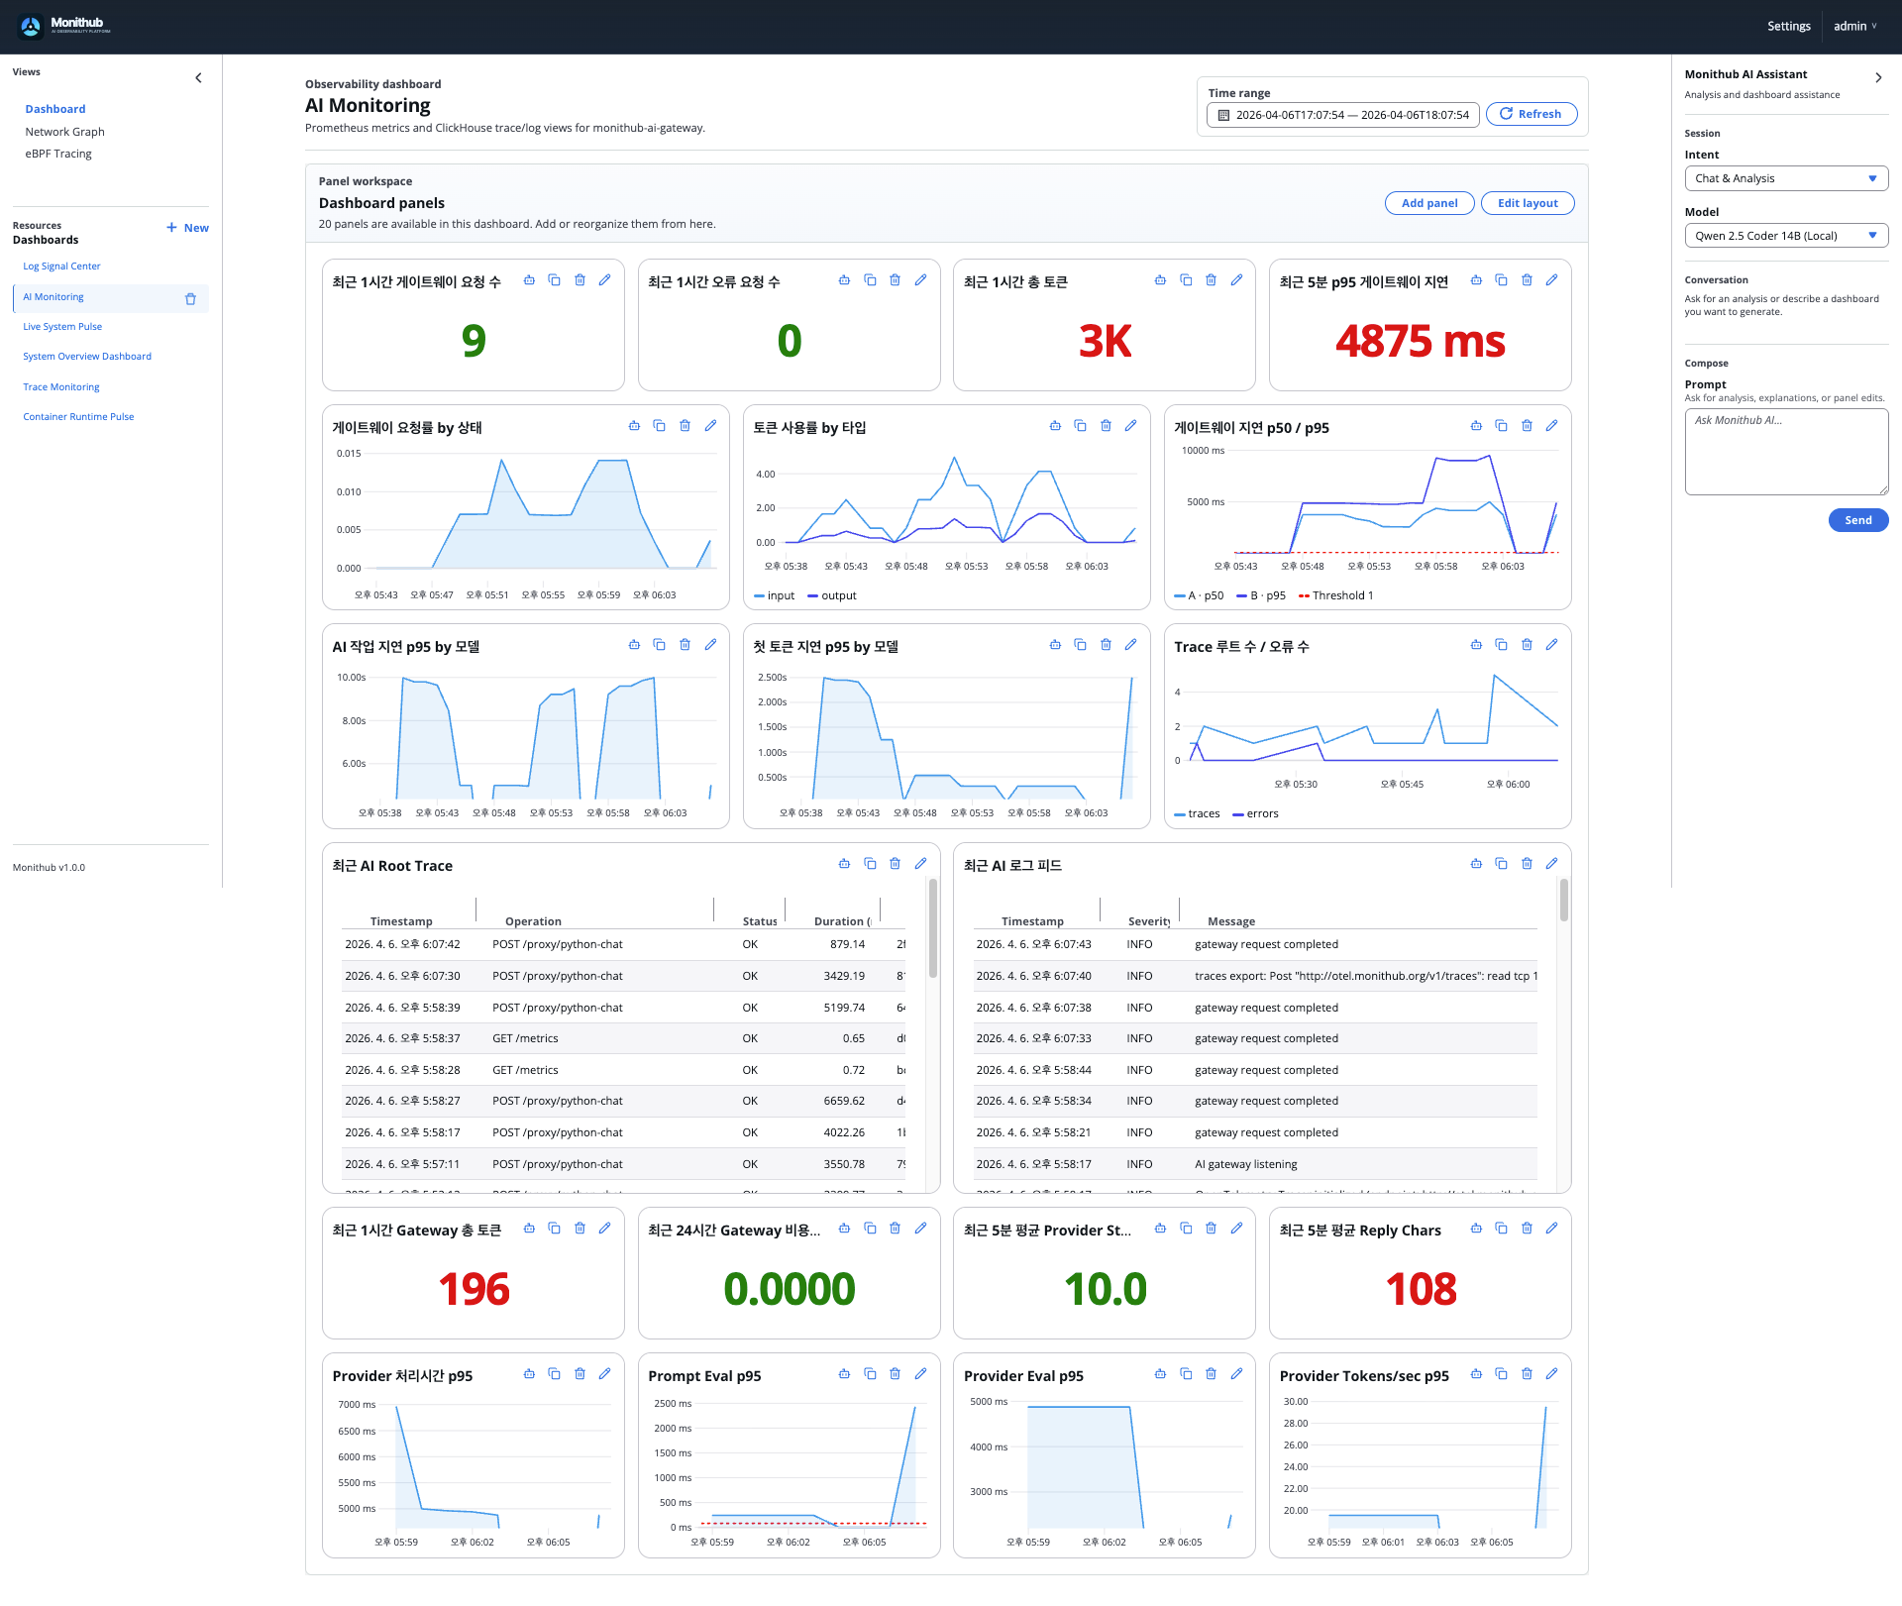Open the admin account menu
Image resolution: width=1902 pixels, height=1606 pixels.
[x=1853, y=26]
